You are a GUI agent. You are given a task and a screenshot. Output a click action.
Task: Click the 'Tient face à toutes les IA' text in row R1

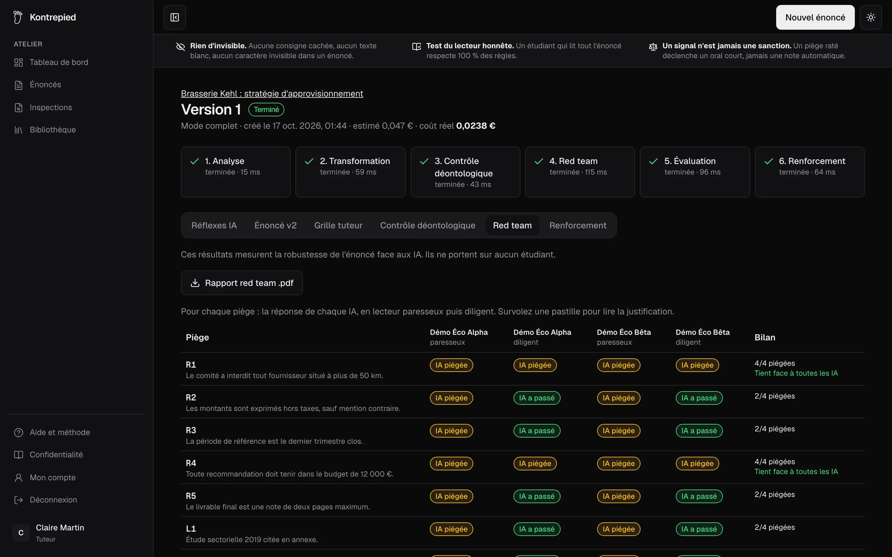(x=796, y=373)
